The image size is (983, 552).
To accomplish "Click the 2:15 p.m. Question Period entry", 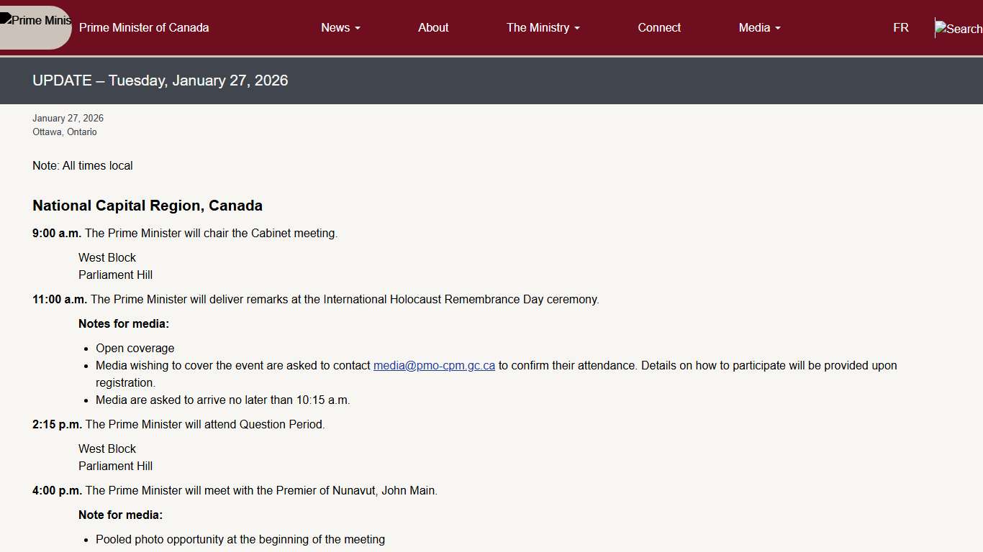I will 178,424.
